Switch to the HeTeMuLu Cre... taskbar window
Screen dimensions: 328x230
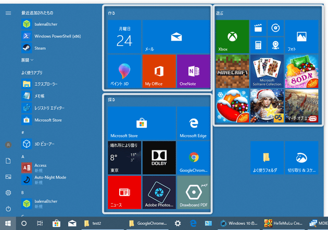(x=283, y=224)
